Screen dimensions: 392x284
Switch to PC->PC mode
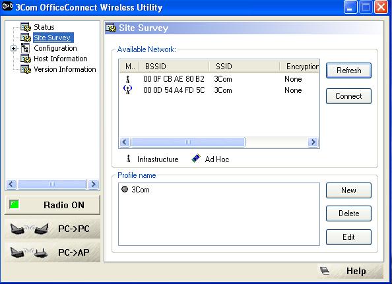pos(52,229)
